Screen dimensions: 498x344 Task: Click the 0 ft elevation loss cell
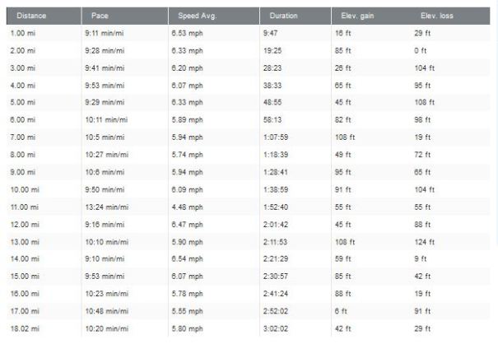coord(420,49)
